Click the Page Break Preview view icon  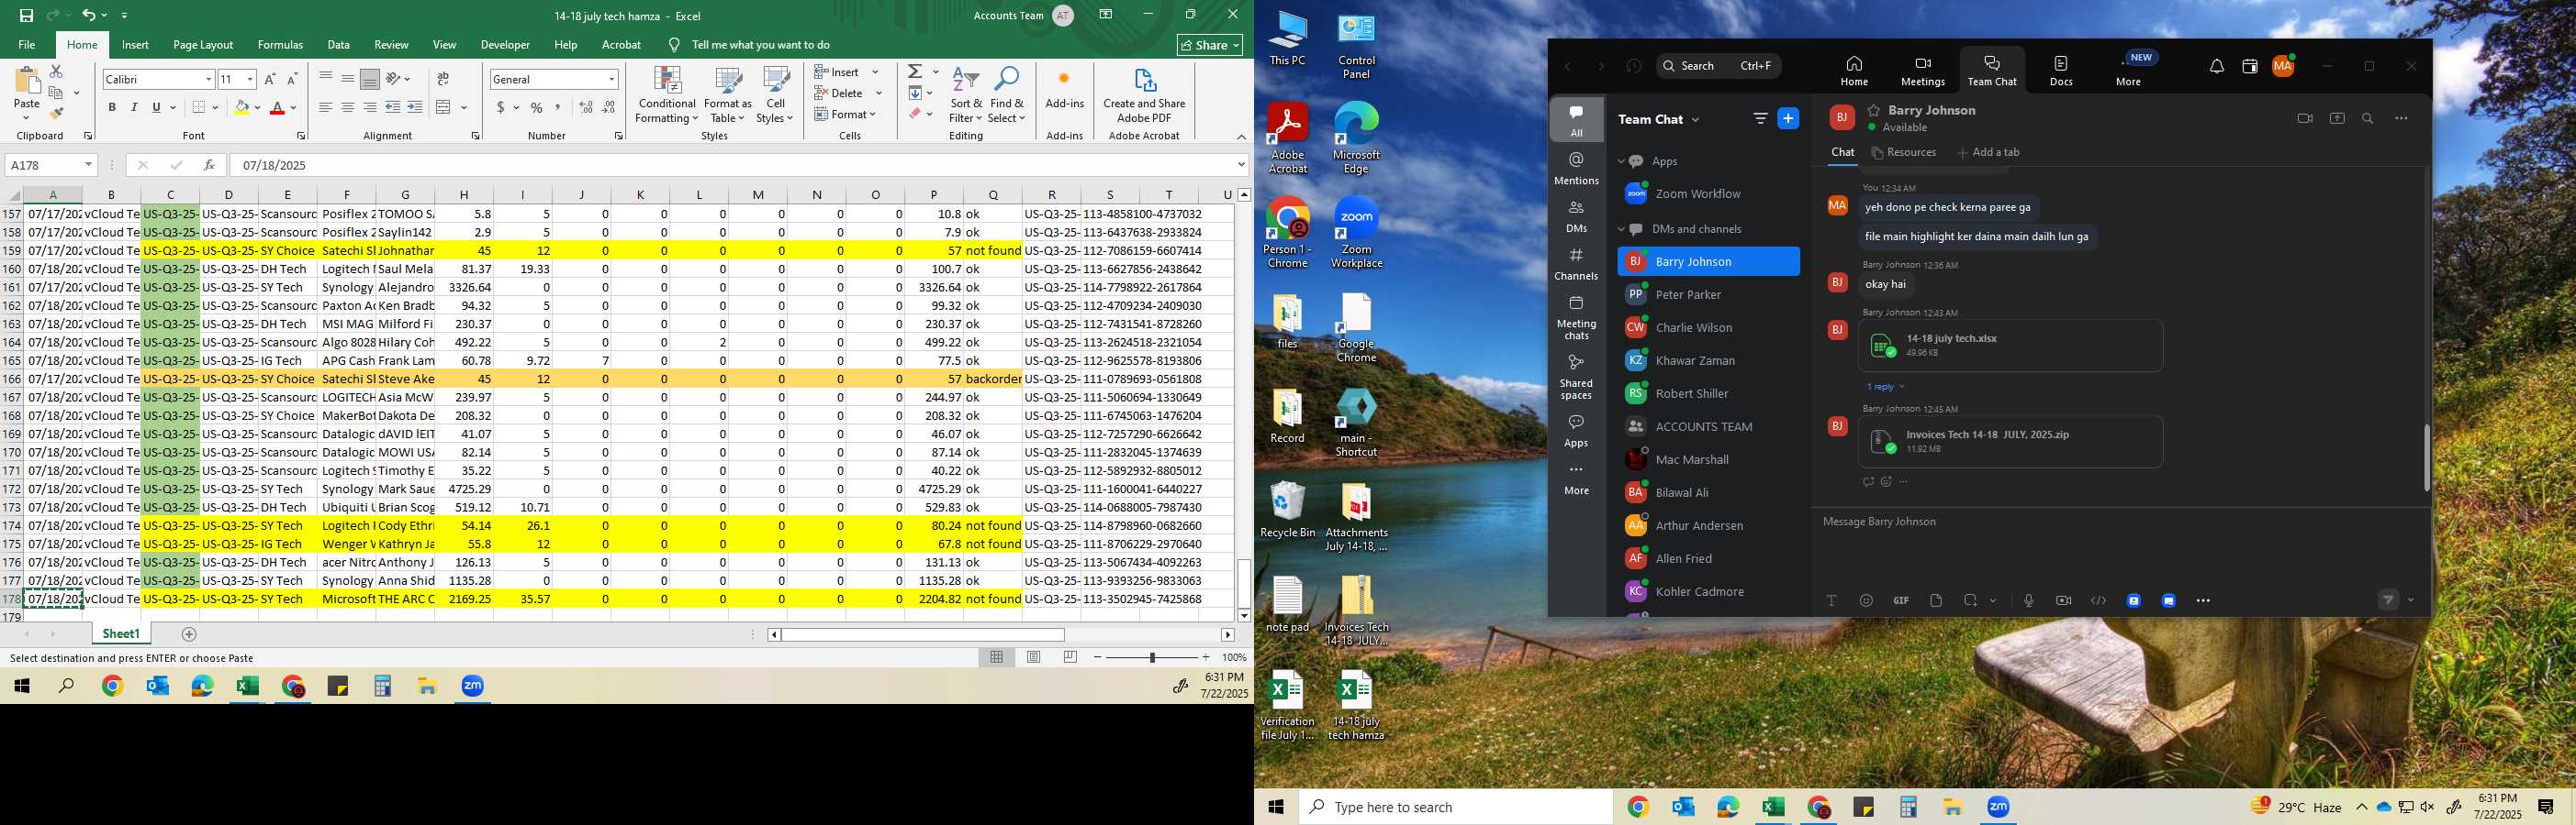click(x=1070, y=657)
